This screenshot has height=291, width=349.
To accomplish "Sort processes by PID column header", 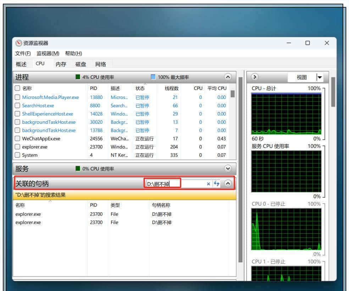I will tap(94, 88).
